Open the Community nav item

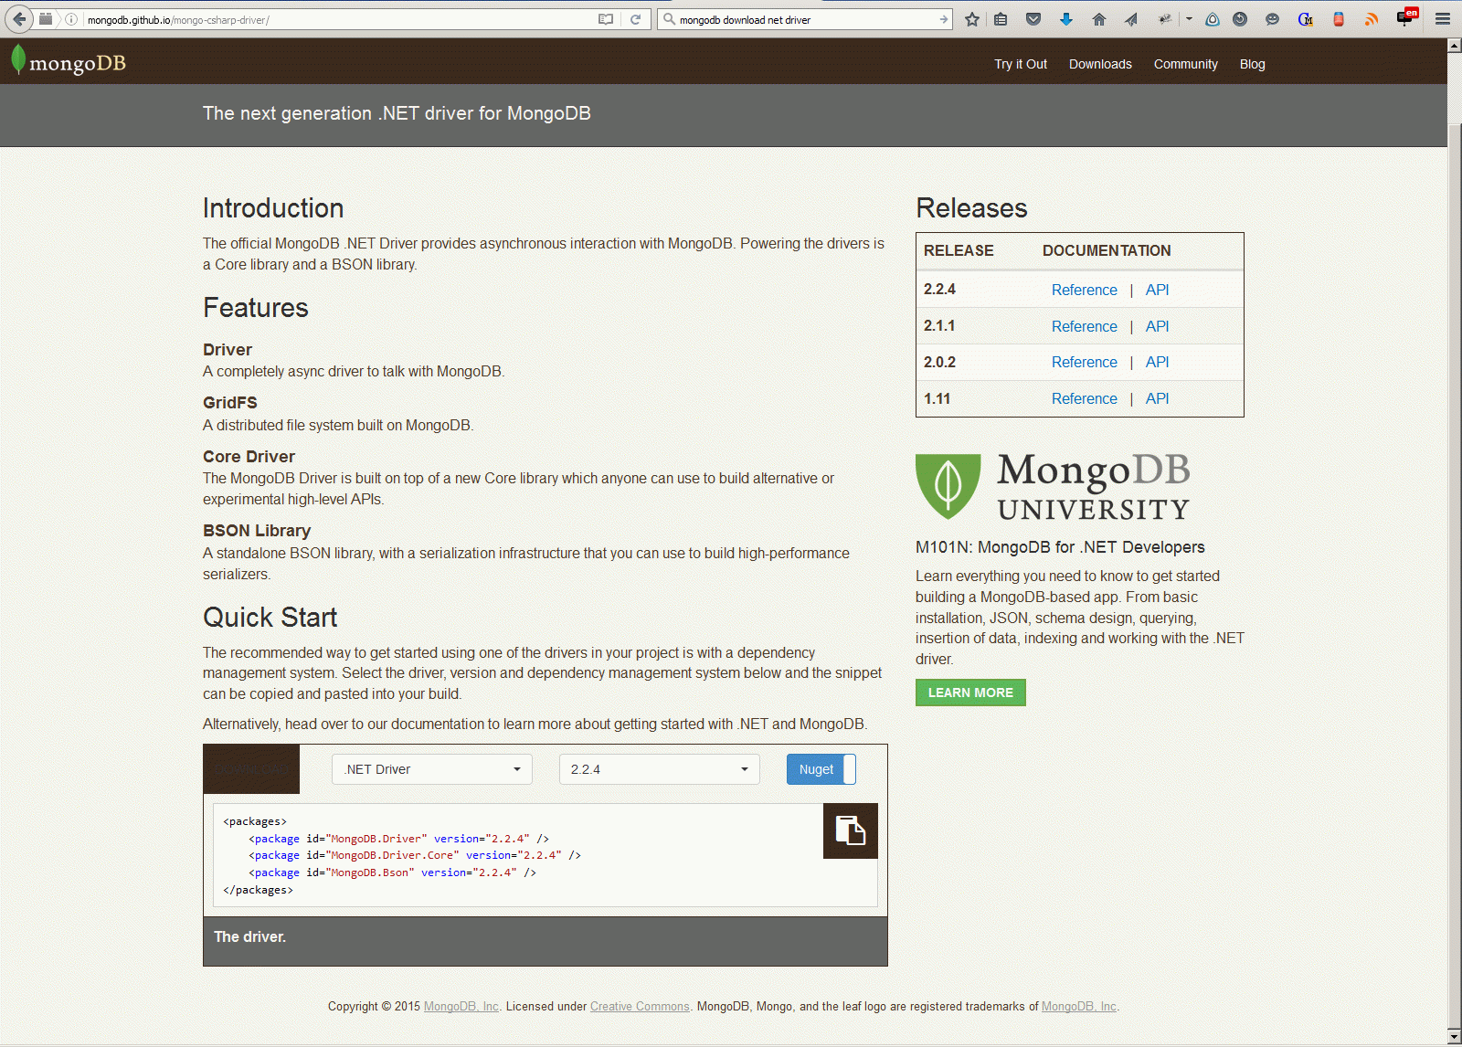coord(1185,64)
